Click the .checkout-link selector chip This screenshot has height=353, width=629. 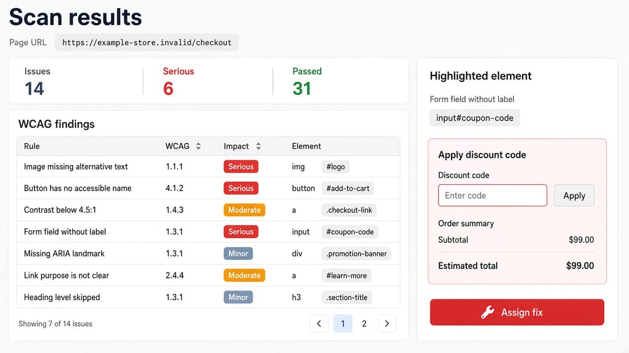coord(349,210)
